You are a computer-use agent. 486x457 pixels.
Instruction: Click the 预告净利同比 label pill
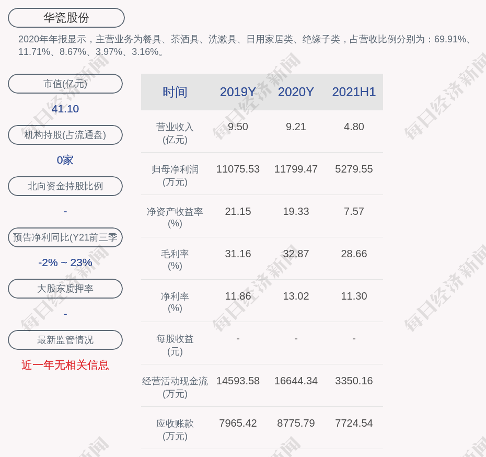tap(65, 237)
